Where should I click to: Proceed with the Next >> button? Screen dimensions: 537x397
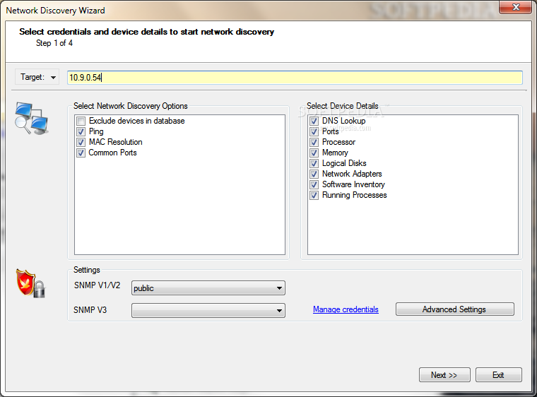click(444, 374)
